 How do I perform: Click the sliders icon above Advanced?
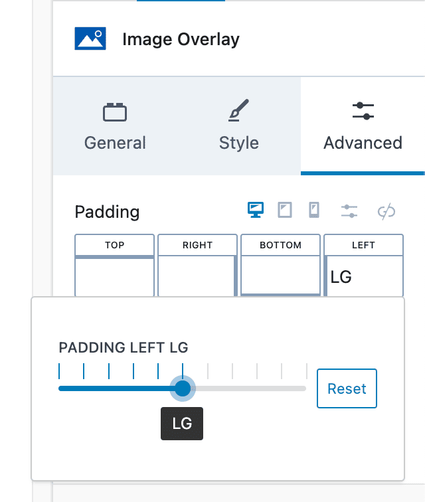tap(363, 111)
